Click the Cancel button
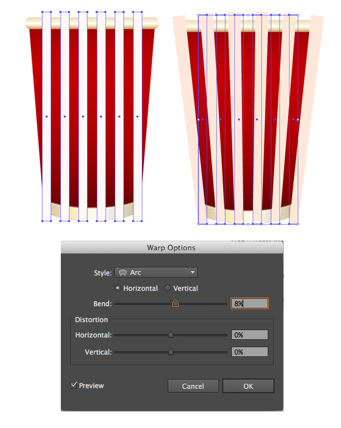341x428 pixels. [193, 386]
